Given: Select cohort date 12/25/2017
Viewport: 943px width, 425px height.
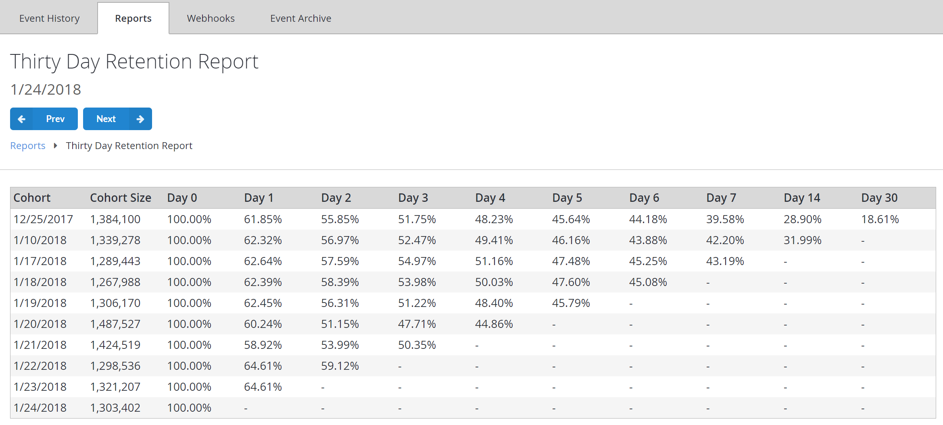Looking at the screenshot, I should pos(43,219).
